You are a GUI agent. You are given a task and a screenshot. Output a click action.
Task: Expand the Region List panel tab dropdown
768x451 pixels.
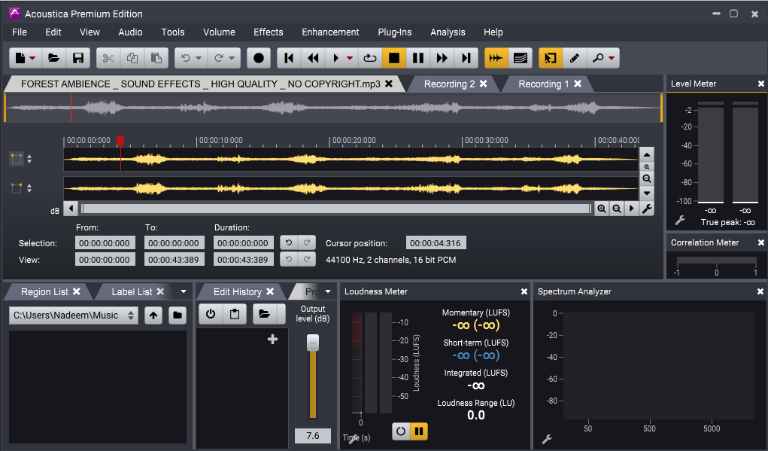(x=184, y=291)
